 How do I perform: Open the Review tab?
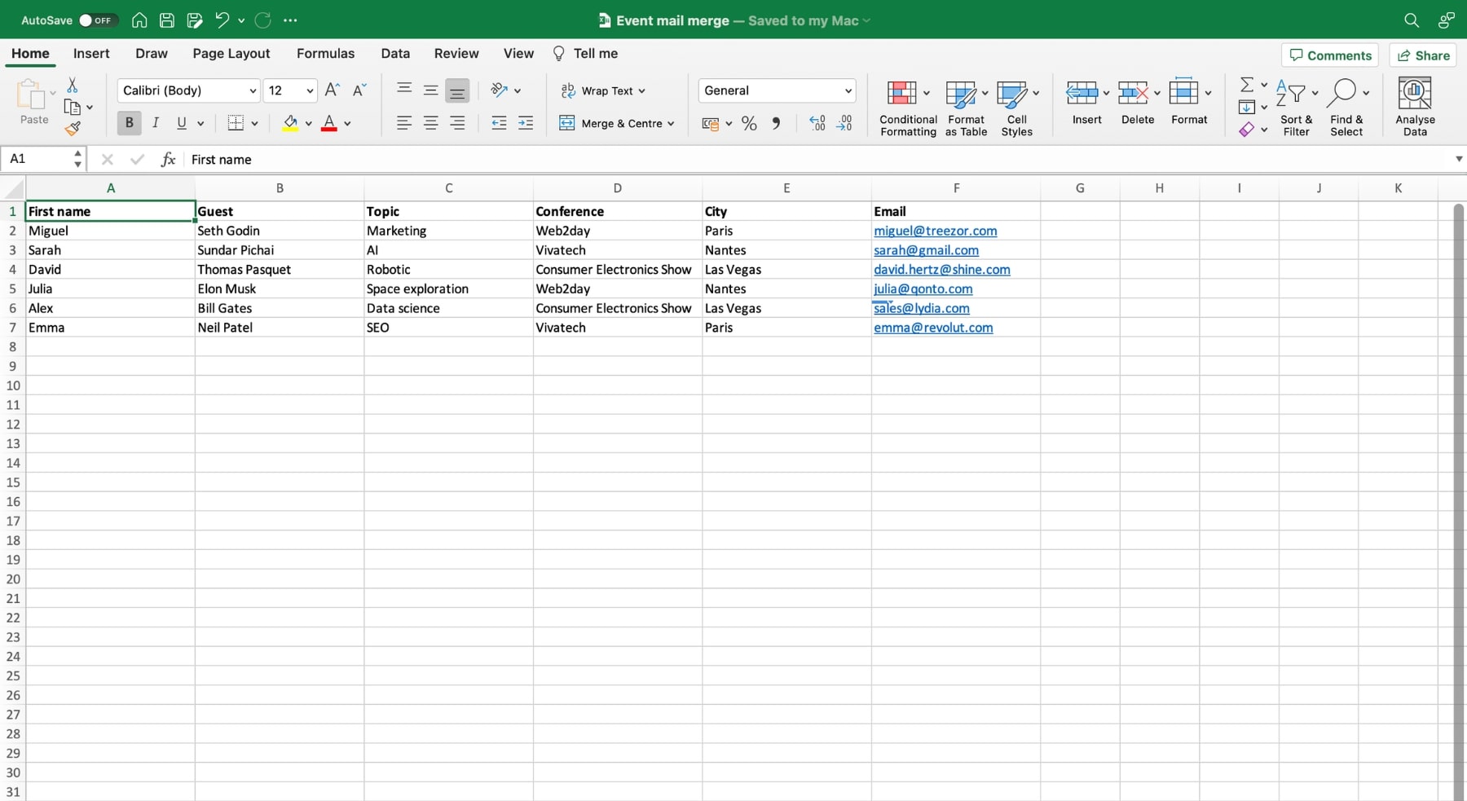[456, 53]
